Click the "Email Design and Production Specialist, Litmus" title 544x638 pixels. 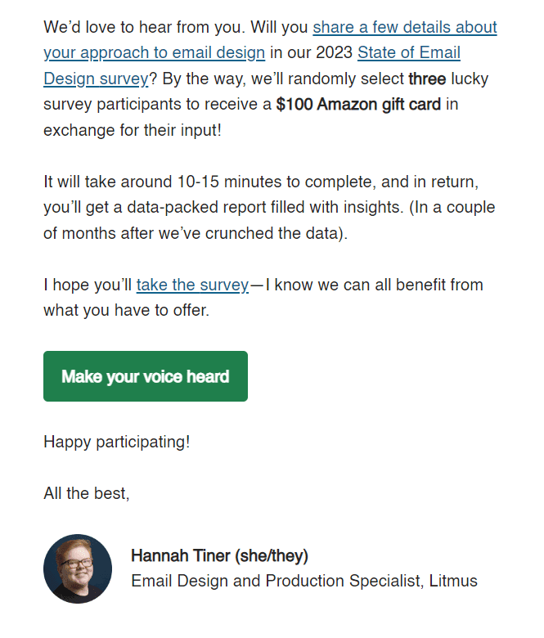tap(303, 582)
